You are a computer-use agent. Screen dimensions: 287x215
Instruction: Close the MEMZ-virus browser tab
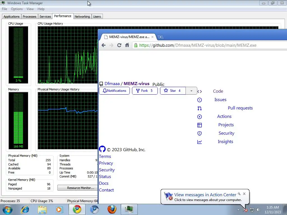(152, 37)
